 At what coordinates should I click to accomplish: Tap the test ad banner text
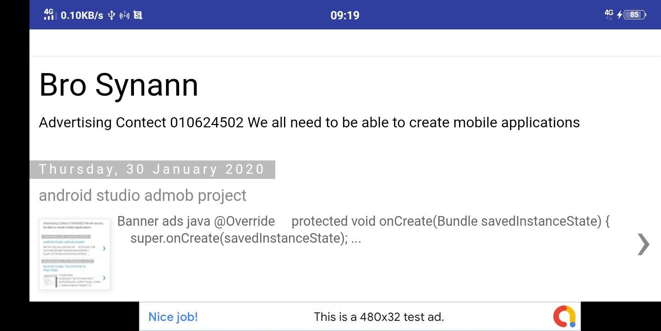379,317
